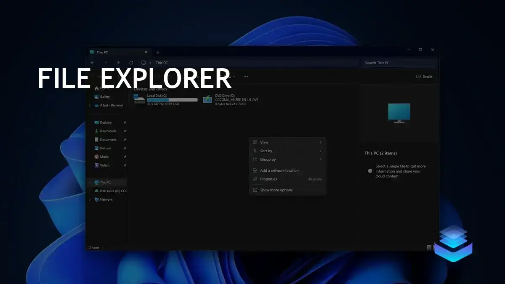This screenshot has height=284, width=505.
Task: Expand the DVD Drive (D:) tree node
Action: pos(90,191)
